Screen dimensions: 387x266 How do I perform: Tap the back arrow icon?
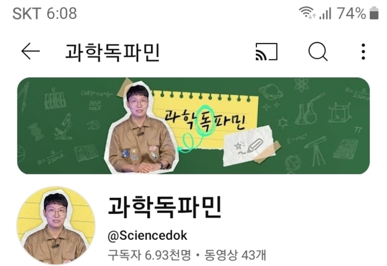click(30, 51)
